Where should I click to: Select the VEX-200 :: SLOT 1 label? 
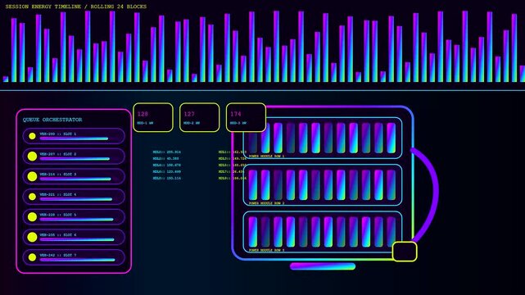pos(58,134)
